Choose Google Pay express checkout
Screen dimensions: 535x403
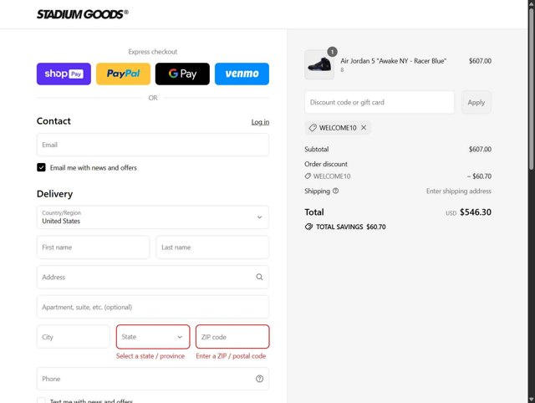[x=182, y=74]
